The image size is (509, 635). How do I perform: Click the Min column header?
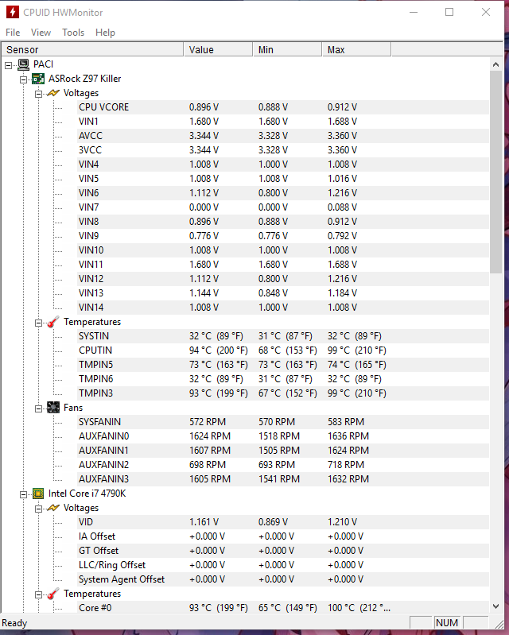click(287, 49)
